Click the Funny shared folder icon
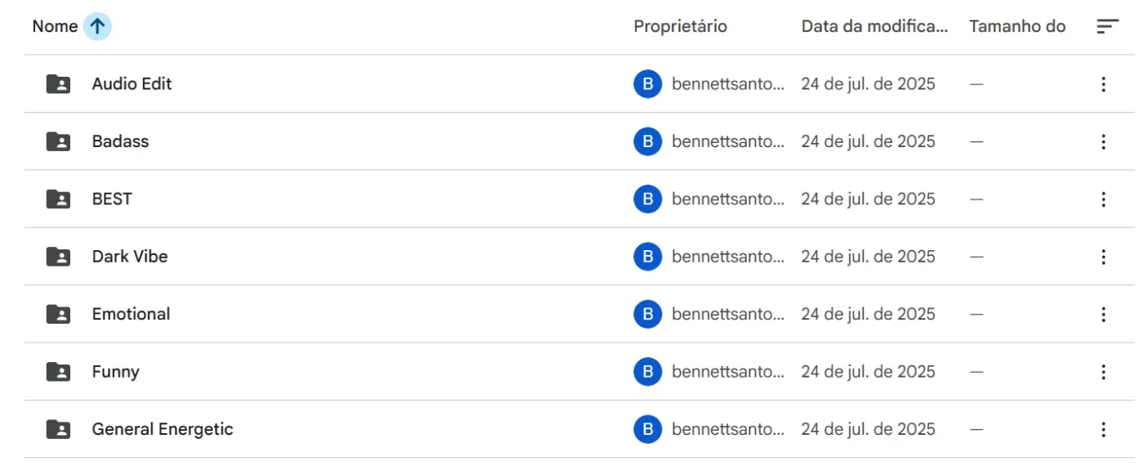This screenshot has width=1144, height=470. [58, 372]
